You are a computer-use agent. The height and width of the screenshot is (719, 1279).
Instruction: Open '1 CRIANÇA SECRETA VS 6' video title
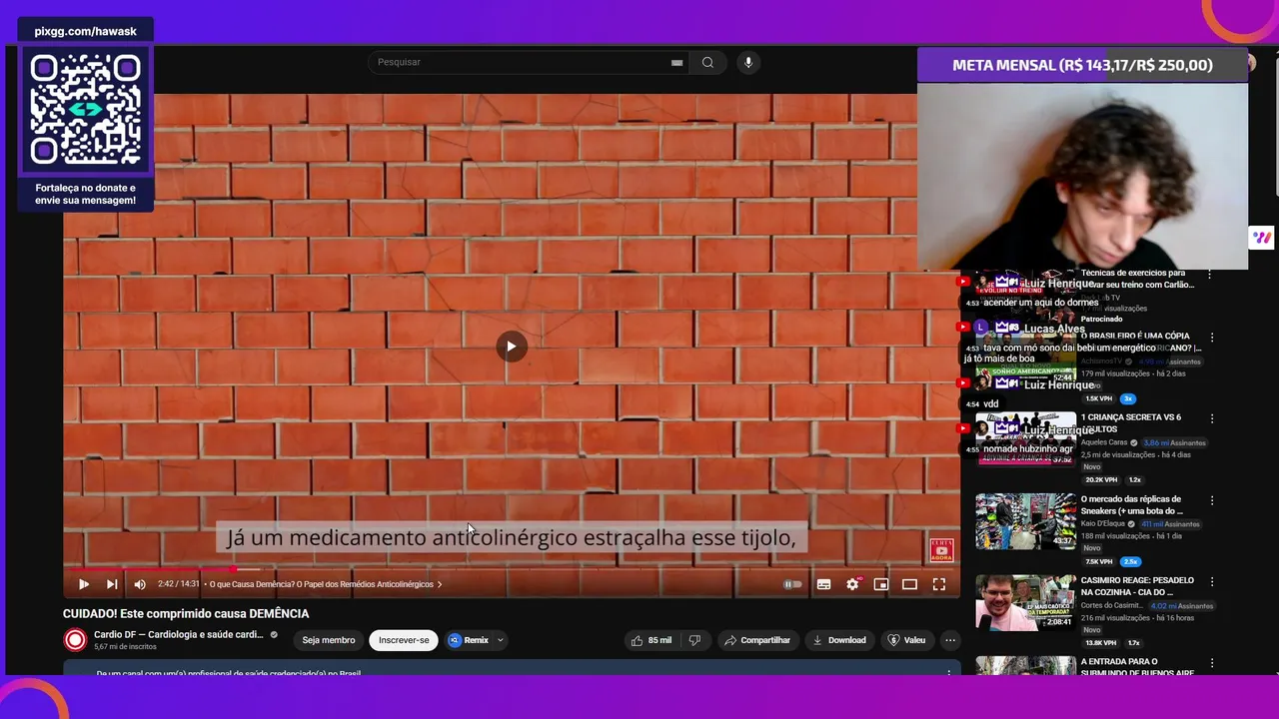(1131, 423)
